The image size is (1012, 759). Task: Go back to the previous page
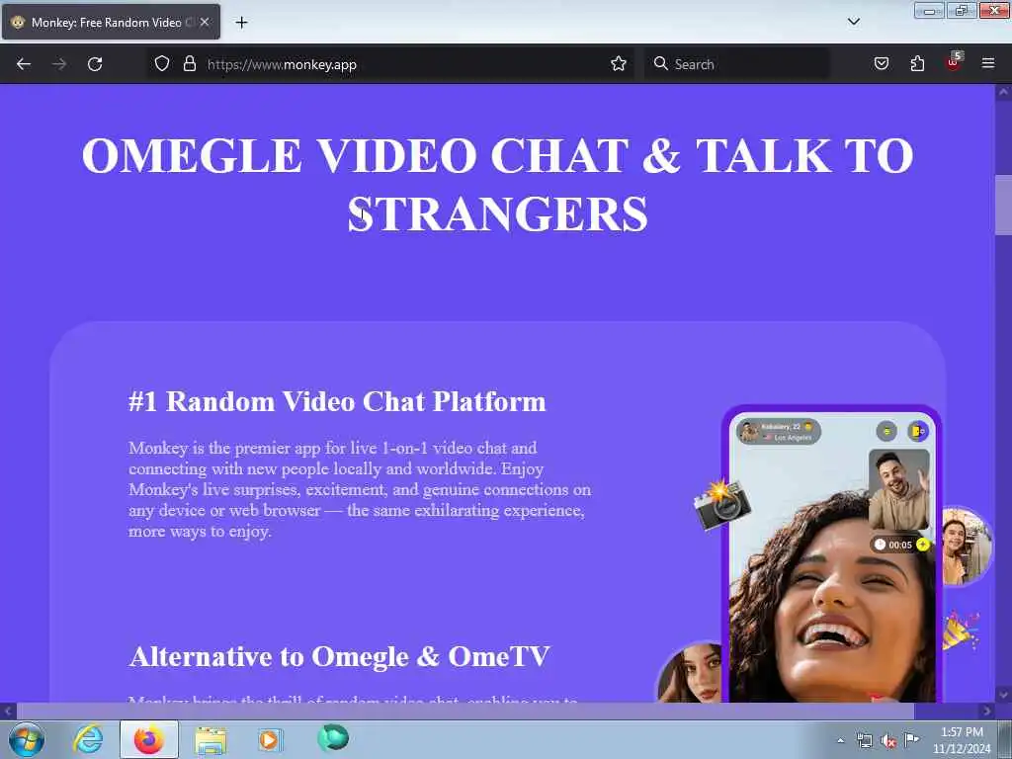24,64
